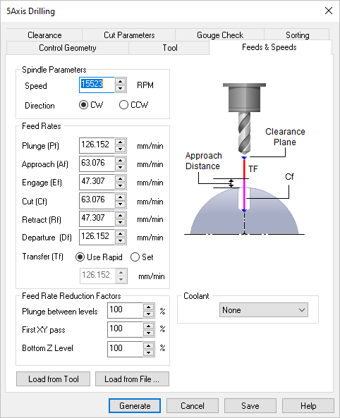This screenshot has width=340, height=418.
Task: Open the Cut Parameters tab
Action: pos(129,35)
